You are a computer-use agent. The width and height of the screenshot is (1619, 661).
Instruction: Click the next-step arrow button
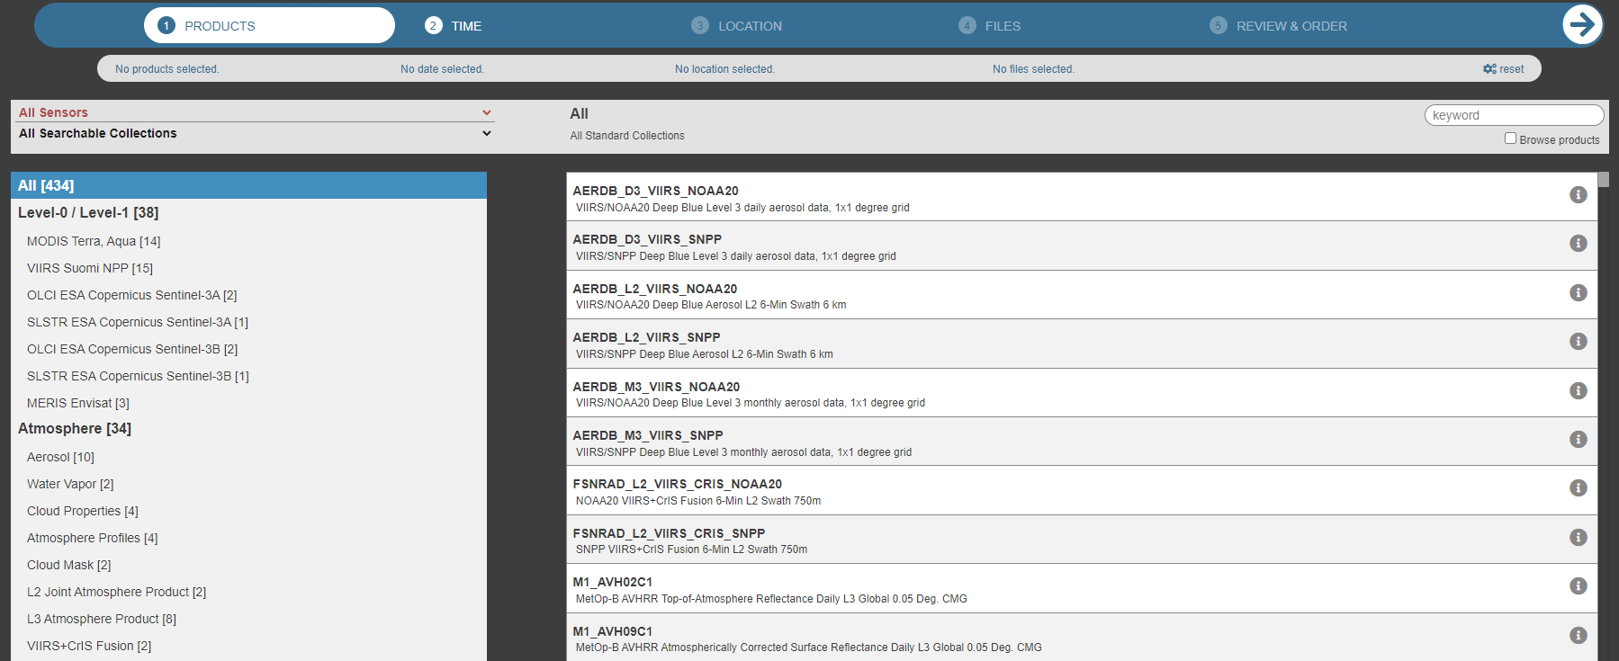1582,25
